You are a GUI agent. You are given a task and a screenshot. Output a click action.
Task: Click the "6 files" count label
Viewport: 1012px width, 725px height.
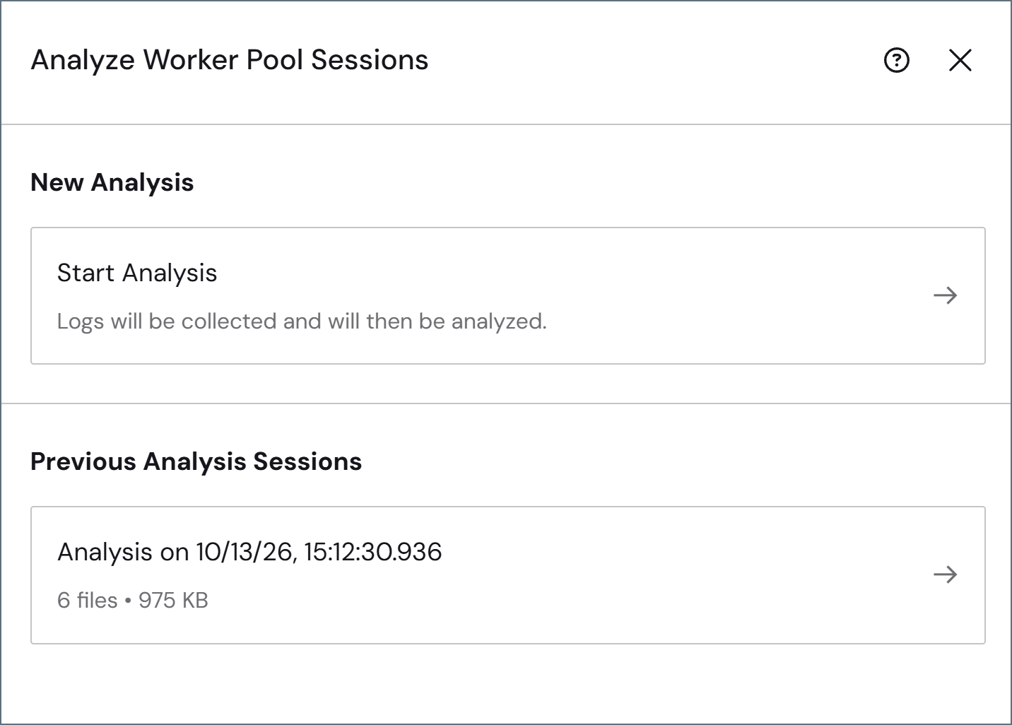click(x=87, y=601)
